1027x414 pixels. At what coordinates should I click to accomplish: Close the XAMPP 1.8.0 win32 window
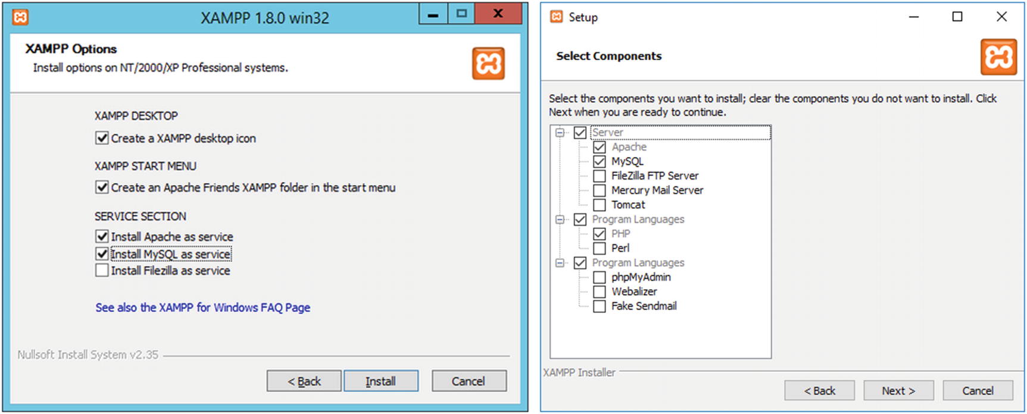[x=498, y=14]
